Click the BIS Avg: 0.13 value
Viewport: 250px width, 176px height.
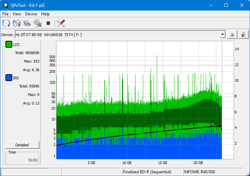pyautogui.click(x=31, y=103)
